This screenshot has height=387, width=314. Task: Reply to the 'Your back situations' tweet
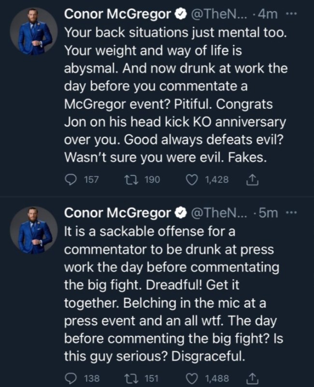(71, 180)
